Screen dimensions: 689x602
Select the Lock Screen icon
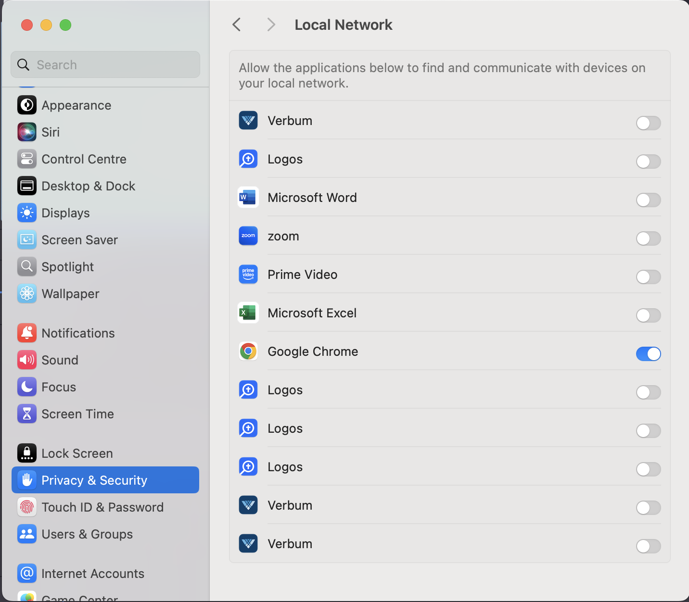pos(27,453)
